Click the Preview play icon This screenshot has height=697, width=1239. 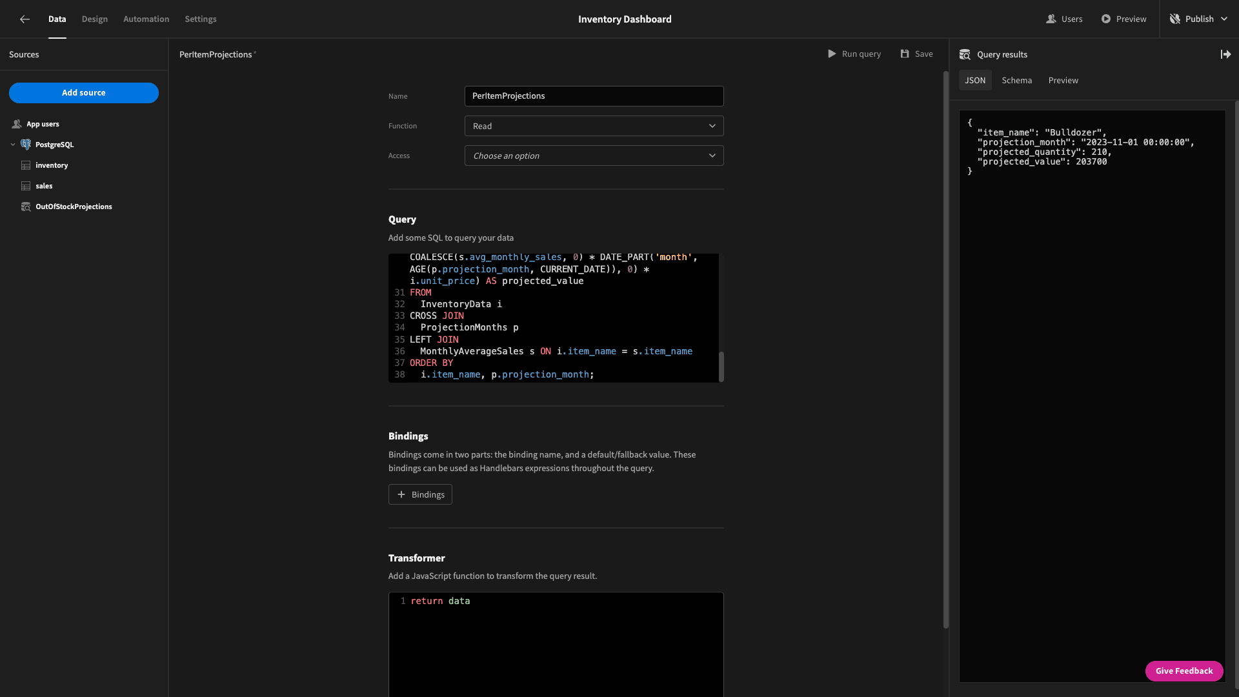[1106, 19]
